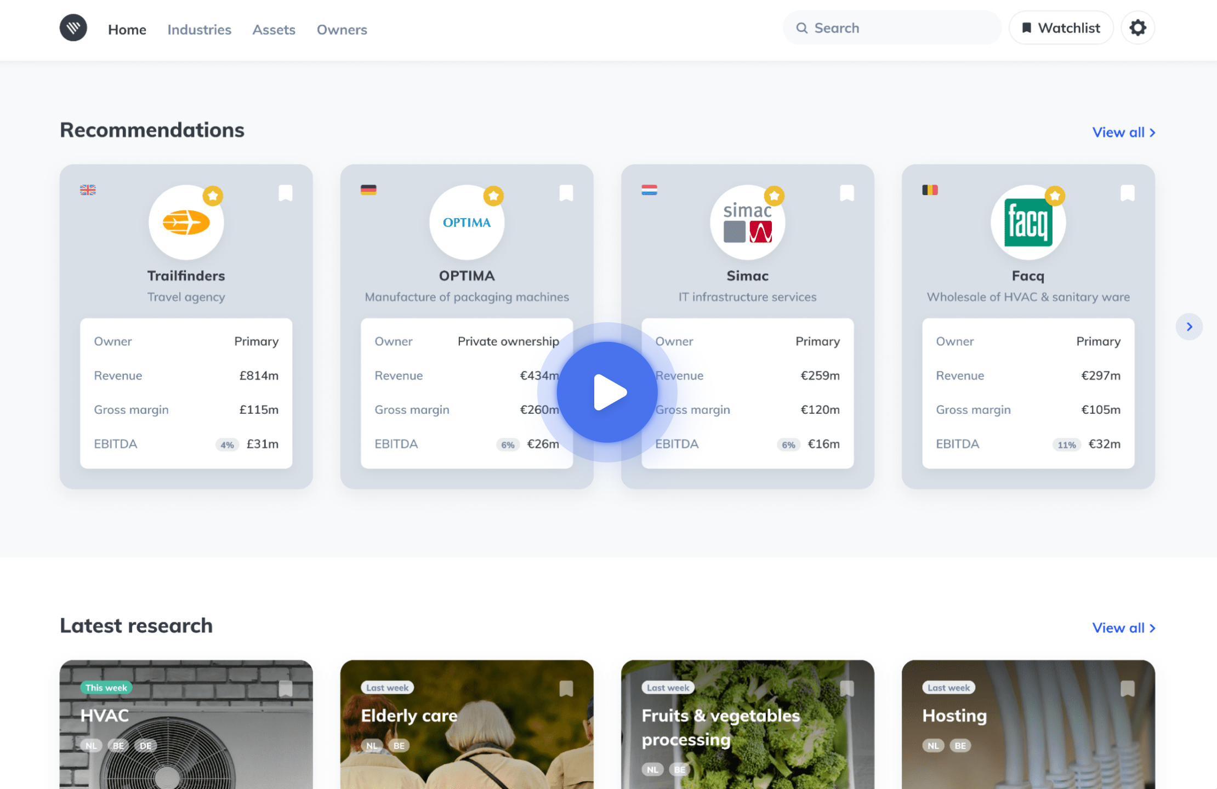Open the Simac company name
The image size is (1217, 789).
click(748, 276)
